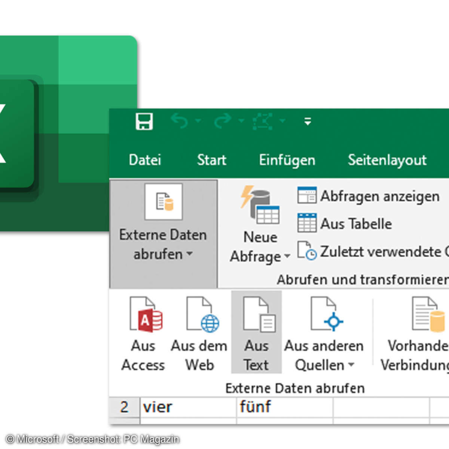The height and width of the screenshot is (449, 449).
Task: Click the Aus Access database icon
Action: (x=145, y=314)
